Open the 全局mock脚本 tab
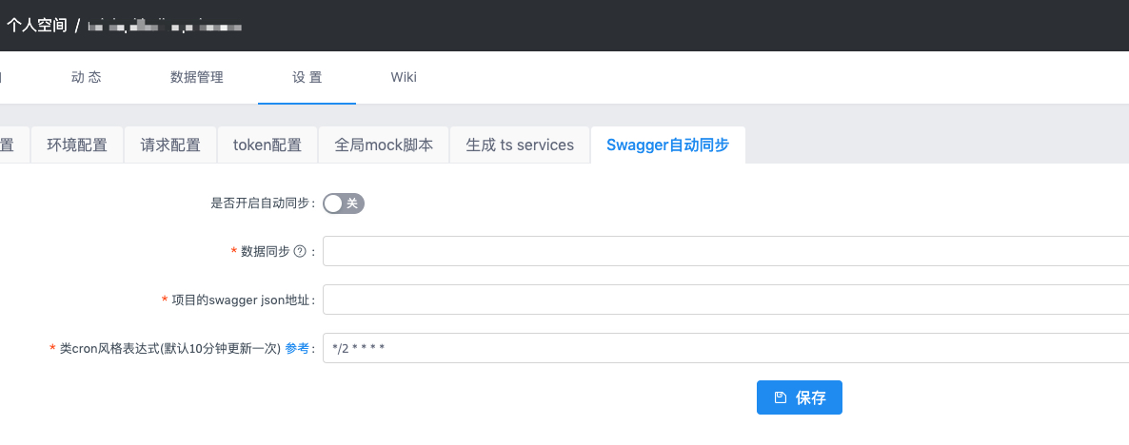This screenshot has width=1129, height=445. click(x=384, y=145)
